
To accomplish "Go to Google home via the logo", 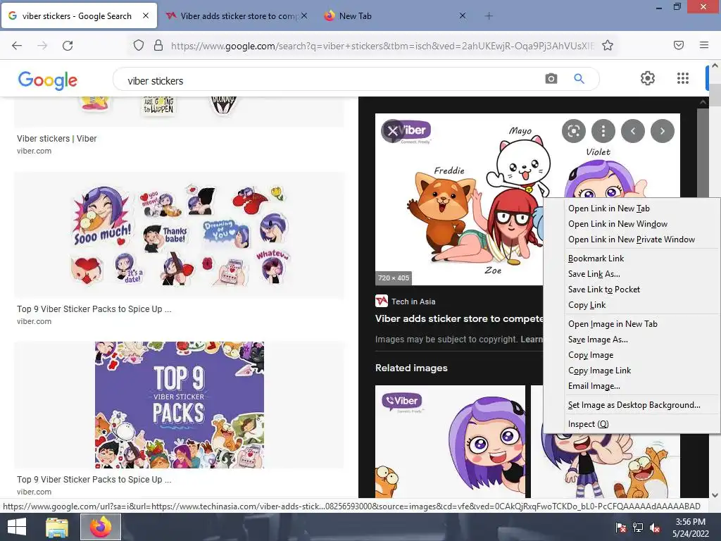I will coord(48,80).
